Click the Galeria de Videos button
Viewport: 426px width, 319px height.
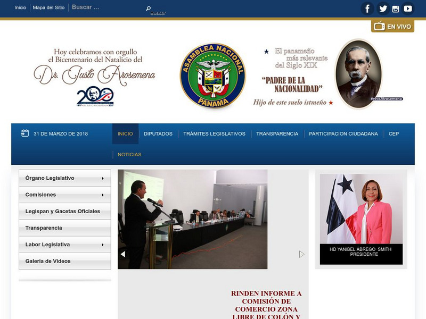(49, 261)
